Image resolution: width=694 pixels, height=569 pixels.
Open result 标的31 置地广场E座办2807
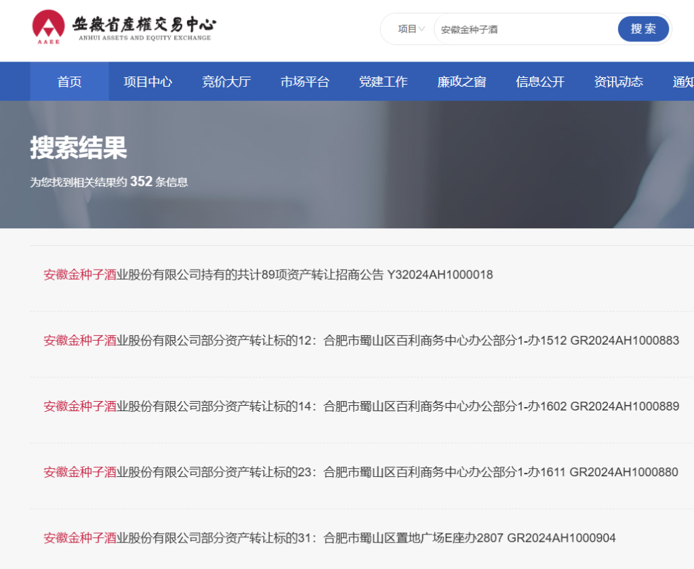point(330,538)
